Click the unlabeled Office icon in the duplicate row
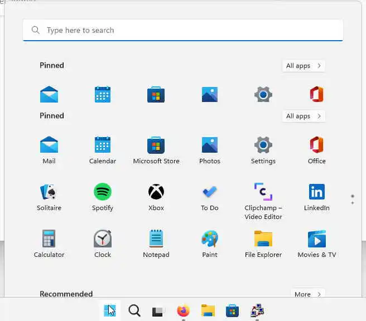Viewport: 366px width, 321px height. coord(316,94)
